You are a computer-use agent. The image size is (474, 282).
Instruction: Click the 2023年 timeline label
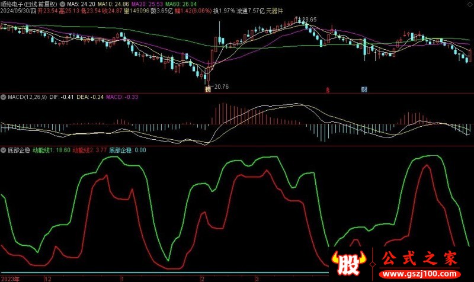tap(9, 278)
